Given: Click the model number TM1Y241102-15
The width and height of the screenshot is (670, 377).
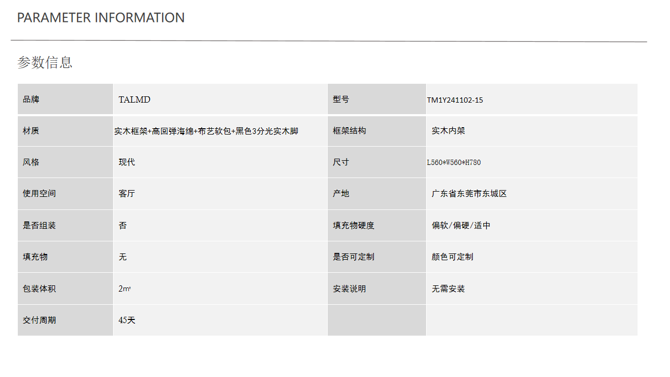Looking at the screenshot, I should click(455, 100).
